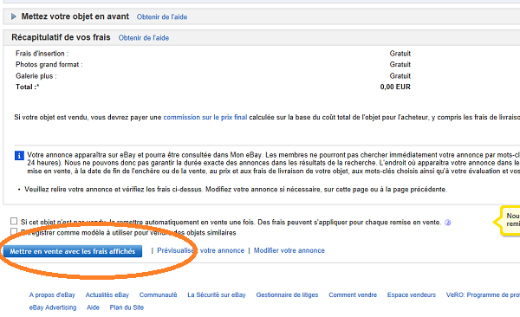Open La Sécurité sur eBay footer link
This screenshot has height=317, width=520.
[x=217, y=294]
